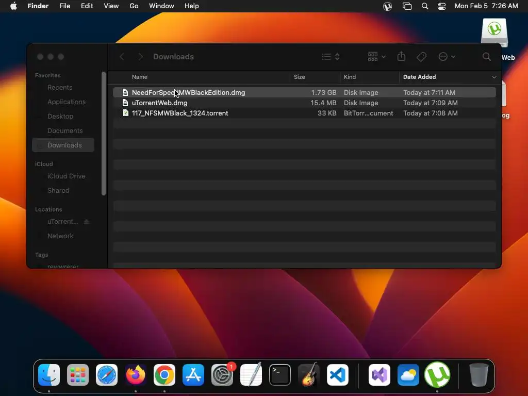Open the Help menu
This screenshot has width=528, height=396.
tap(192, 6)
